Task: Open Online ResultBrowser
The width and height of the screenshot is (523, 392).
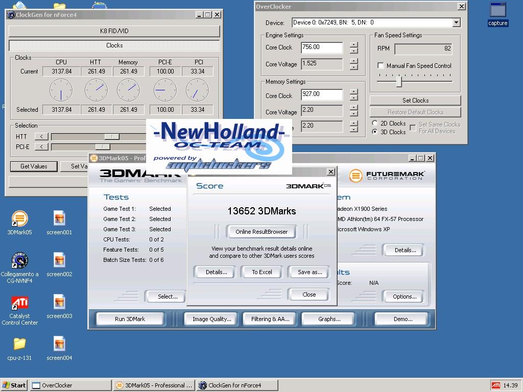Action: (261, 232)
